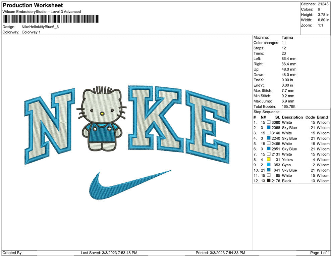Select the Height 3.78 in value
The height and width of the screenshot is (256, 332).
[x=323, y=15]
